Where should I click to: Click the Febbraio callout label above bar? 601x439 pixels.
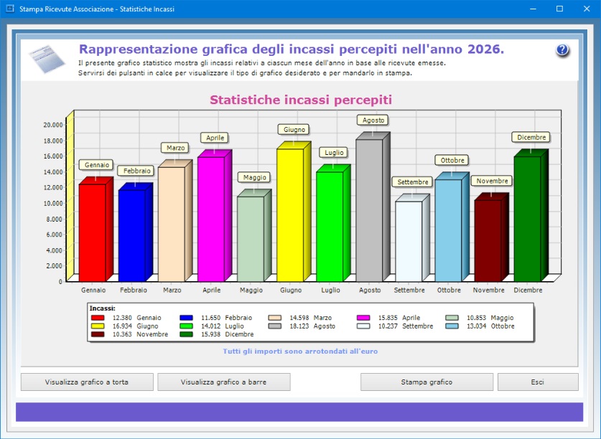[x=137, y=171]
